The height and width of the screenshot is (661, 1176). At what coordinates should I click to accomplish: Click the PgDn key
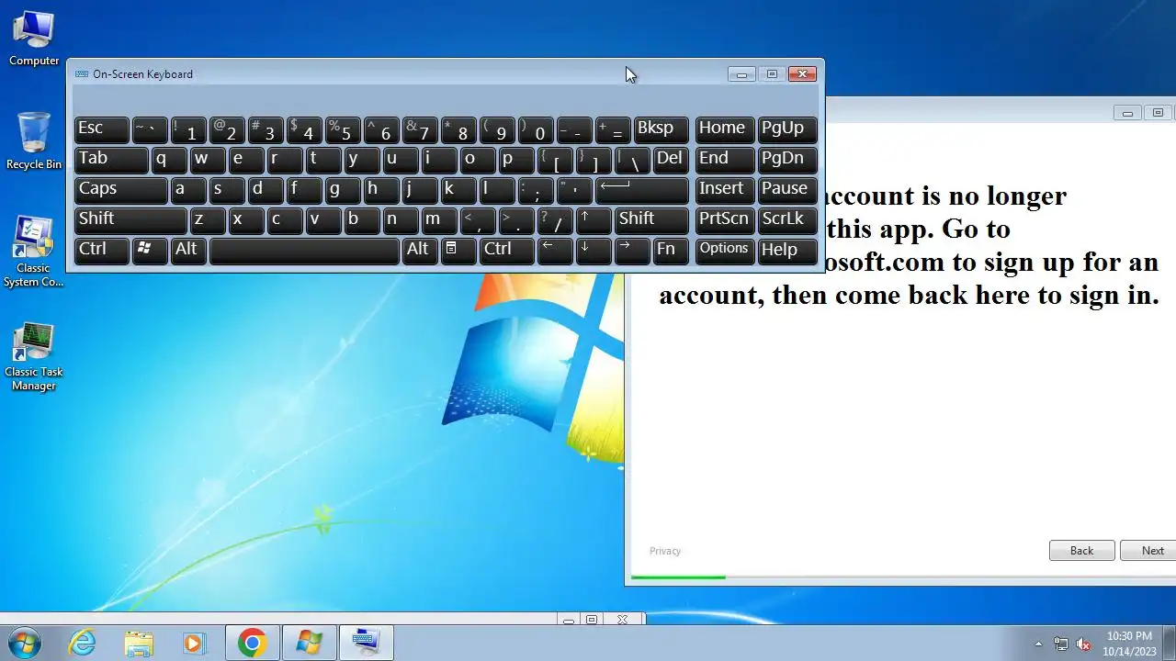coord(787,160)
